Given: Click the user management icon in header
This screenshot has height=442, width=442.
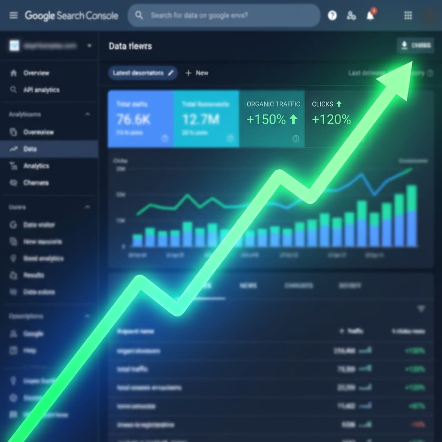Looking at the screenshot, I should pyautogui.click(x=351, y=16).
